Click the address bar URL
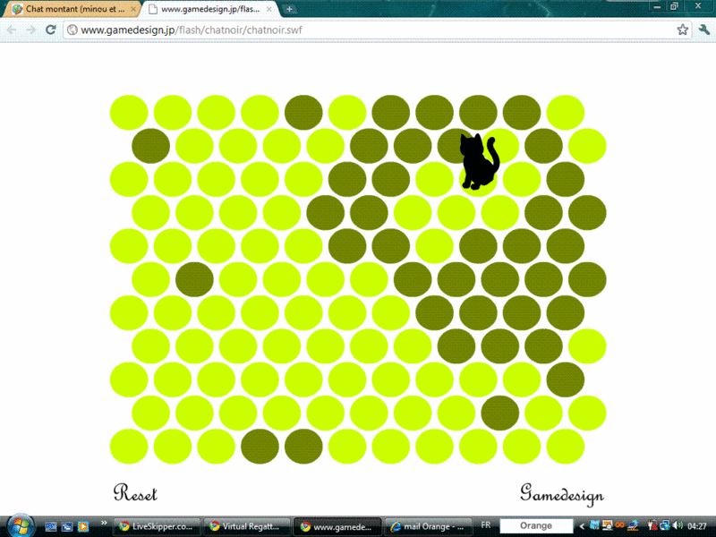 coord(192,30)
